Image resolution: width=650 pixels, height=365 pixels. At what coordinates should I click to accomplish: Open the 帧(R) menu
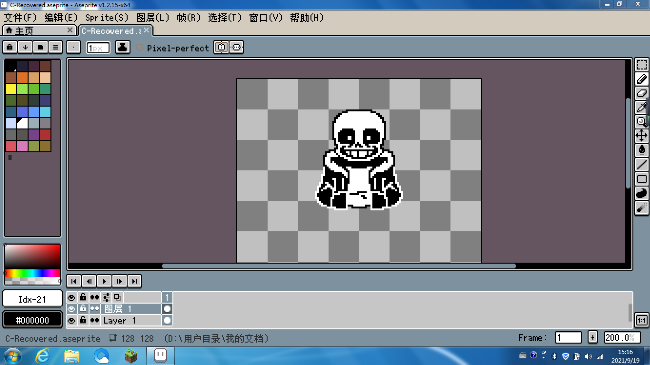189,18
